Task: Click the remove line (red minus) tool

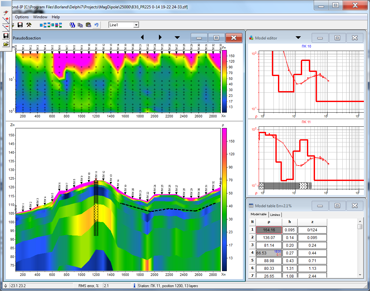Action: coord(6,28)
